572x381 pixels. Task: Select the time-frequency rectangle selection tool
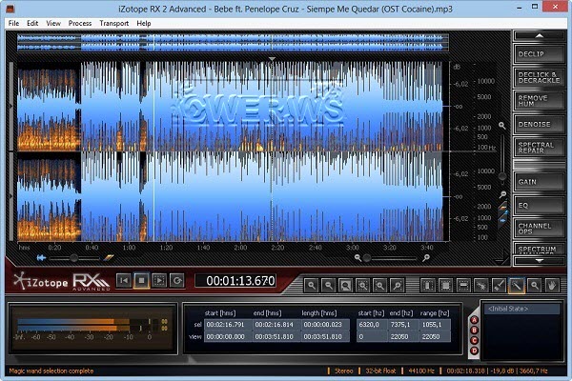pyautogui.click(x=445, y=285)
